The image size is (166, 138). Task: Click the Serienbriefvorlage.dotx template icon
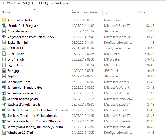(4, 93)
